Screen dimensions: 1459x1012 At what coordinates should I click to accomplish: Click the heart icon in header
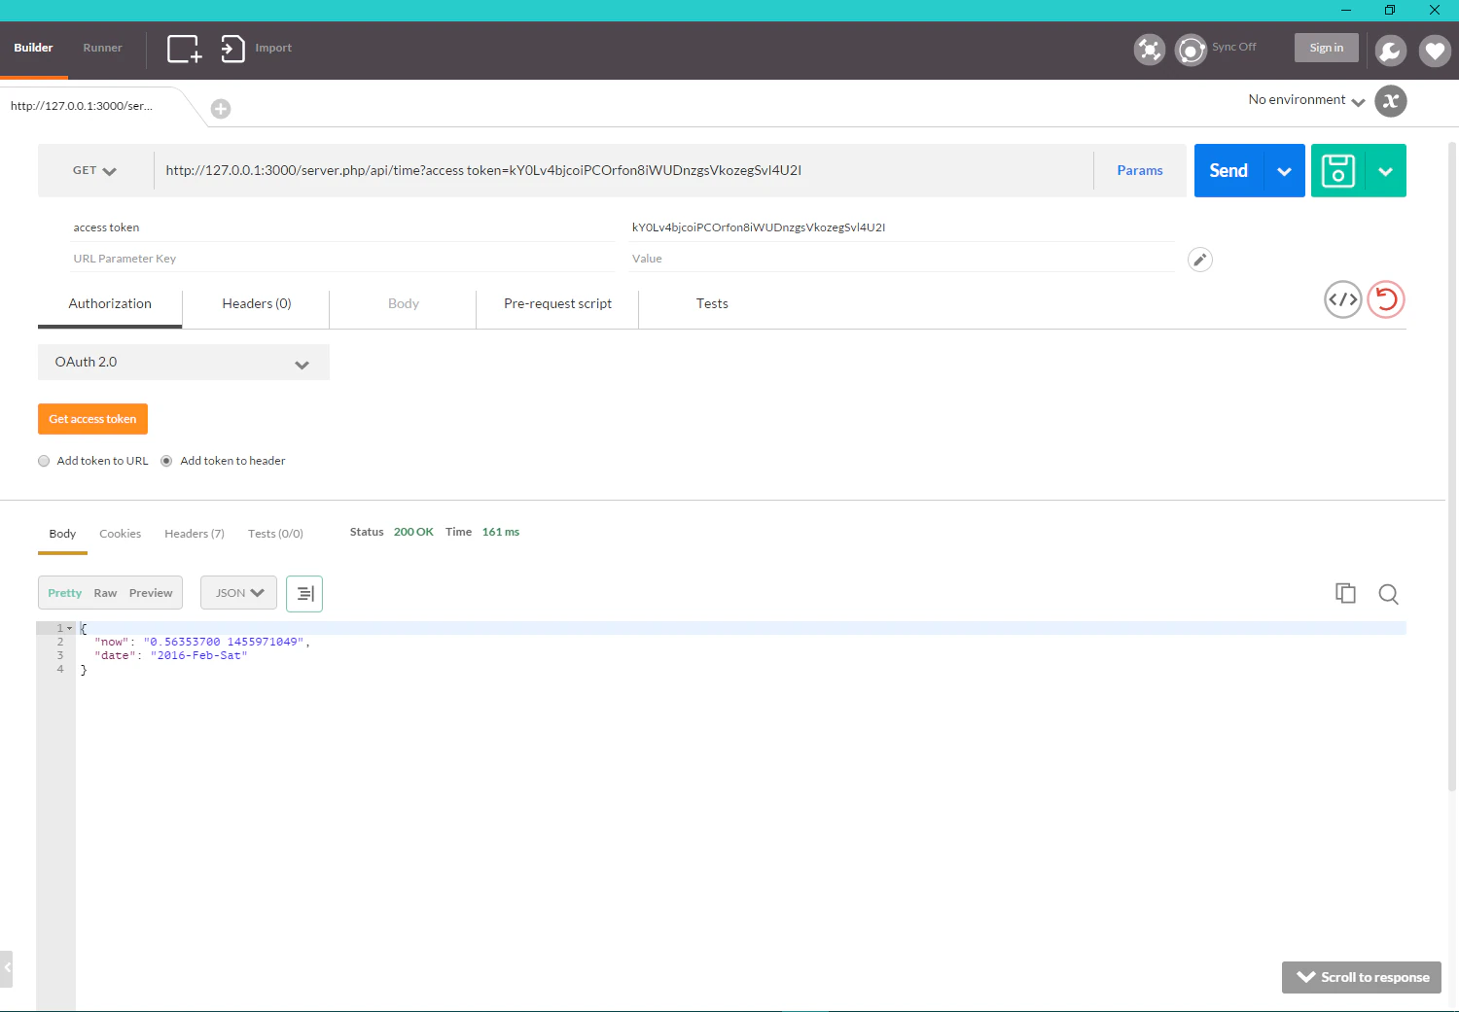click(x=1435, y=51)
